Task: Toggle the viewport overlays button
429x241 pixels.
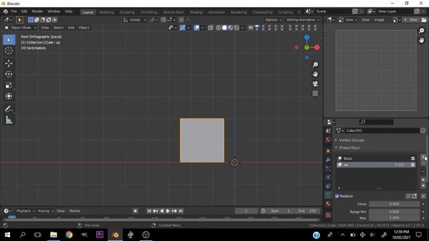Action: (196, 27)
